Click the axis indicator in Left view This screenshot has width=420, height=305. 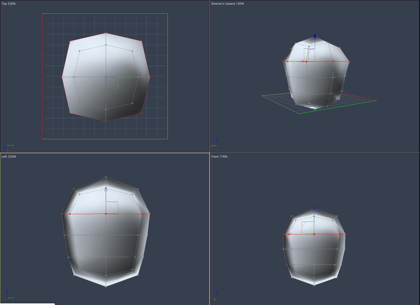click(x=10, y=295)
